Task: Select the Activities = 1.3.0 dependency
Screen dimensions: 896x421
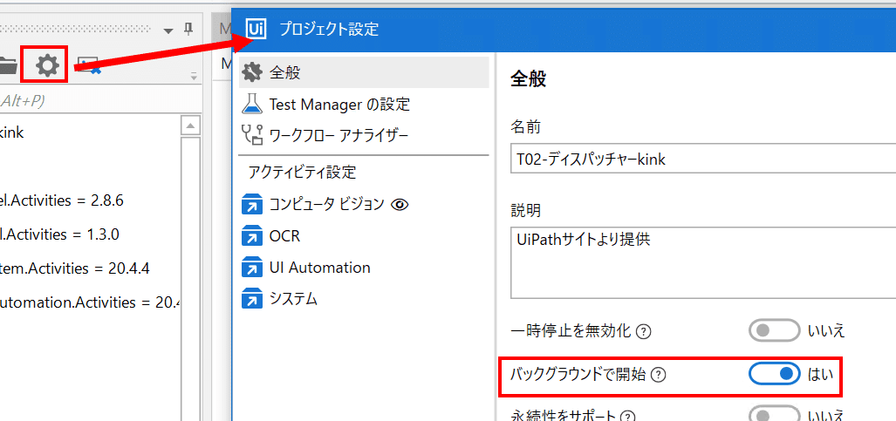Action: pos(59,234)
